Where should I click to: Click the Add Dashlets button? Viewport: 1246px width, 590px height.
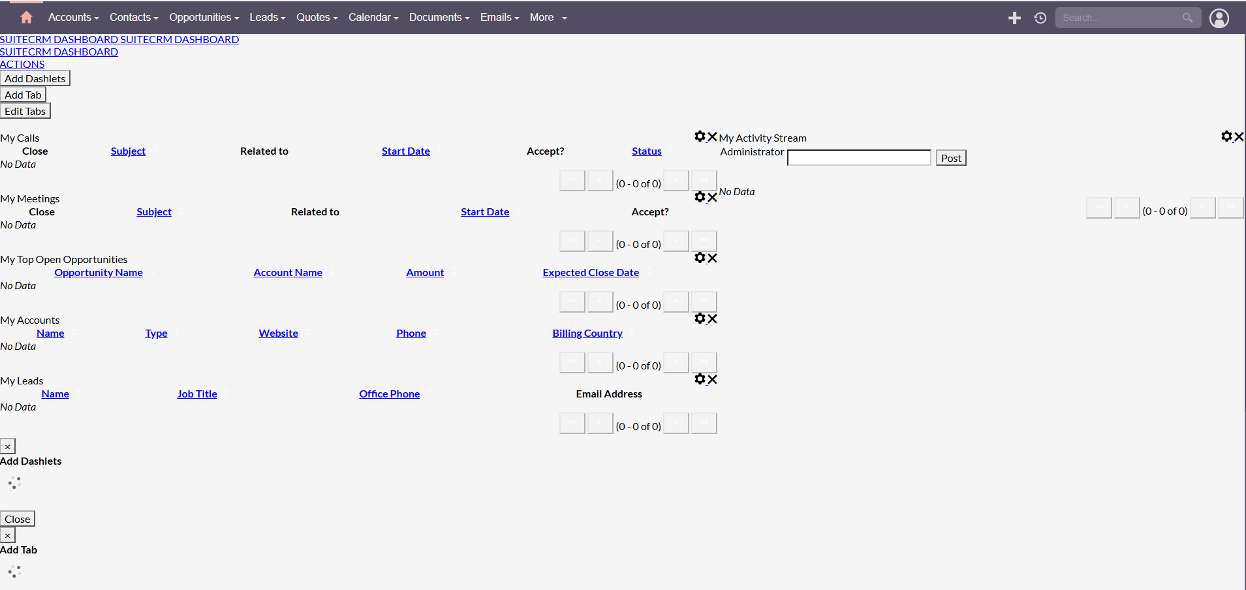(35, 78)
